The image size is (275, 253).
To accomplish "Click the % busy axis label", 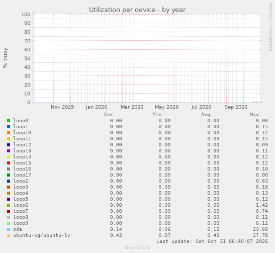I will [5, 58].
